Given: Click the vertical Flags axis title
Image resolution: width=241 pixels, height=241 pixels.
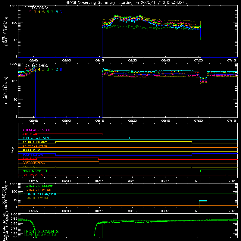Looking at the screenshot, I should point(12,151).
